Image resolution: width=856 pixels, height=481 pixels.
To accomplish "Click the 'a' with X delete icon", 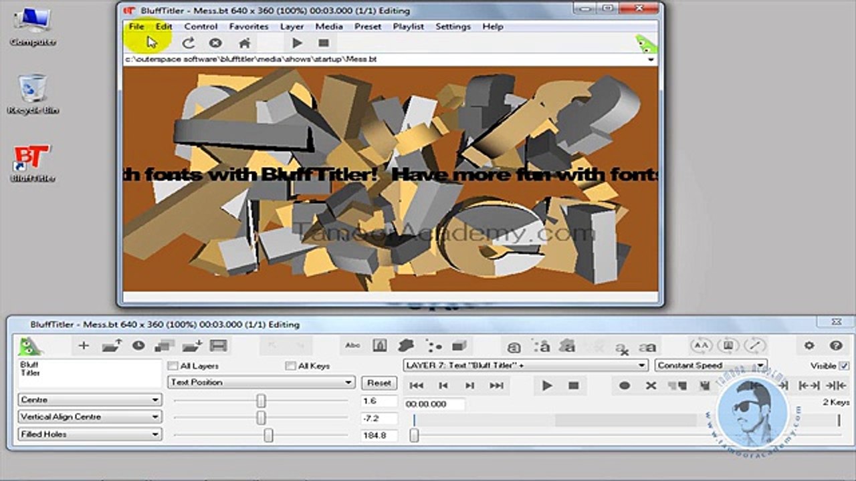I will (622, 347).
